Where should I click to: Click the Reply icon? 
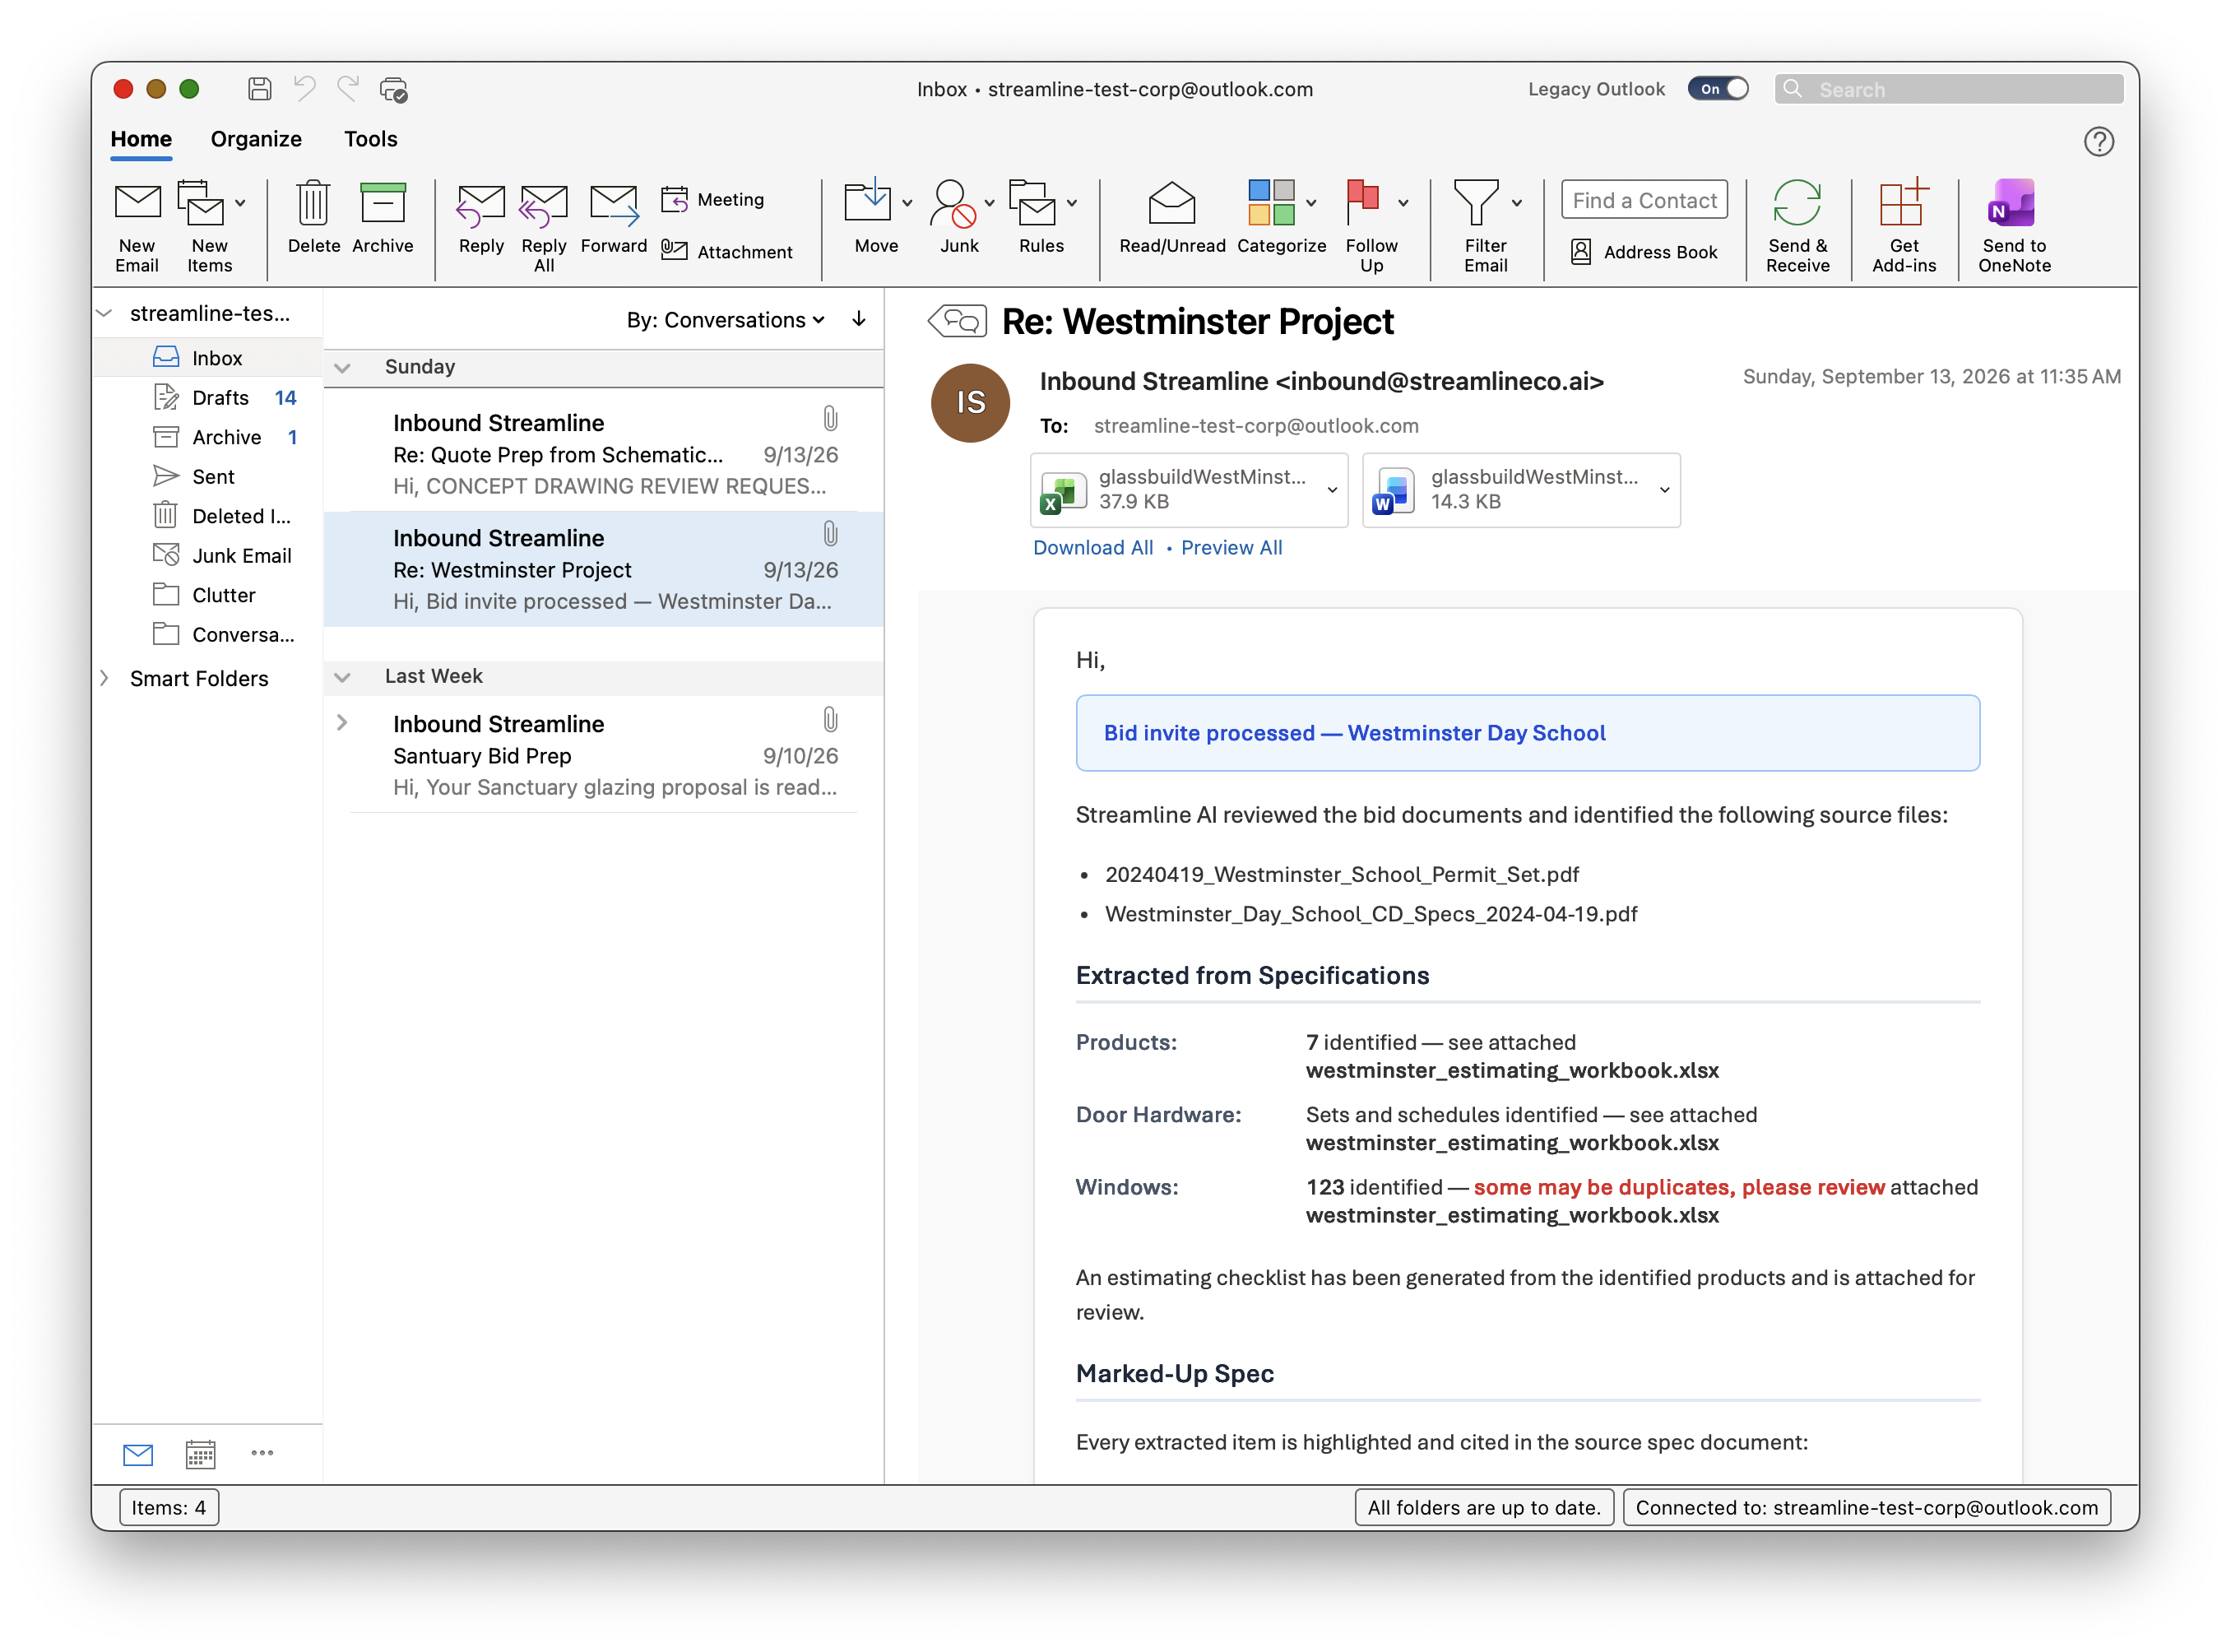480,205
